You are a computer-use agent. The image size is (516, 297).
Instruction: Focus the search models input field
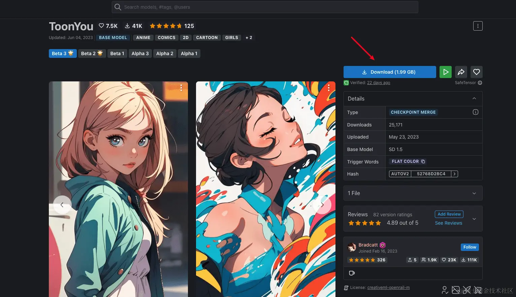pyautogui.click(x=265, y=7)
